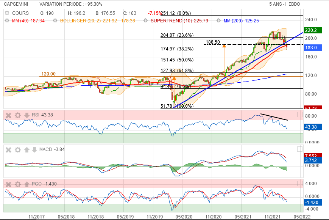Viewport: 329px width, 220px height.
Task: Click the 05/2022 date on the time axis
Action: (x=302, y=217)
